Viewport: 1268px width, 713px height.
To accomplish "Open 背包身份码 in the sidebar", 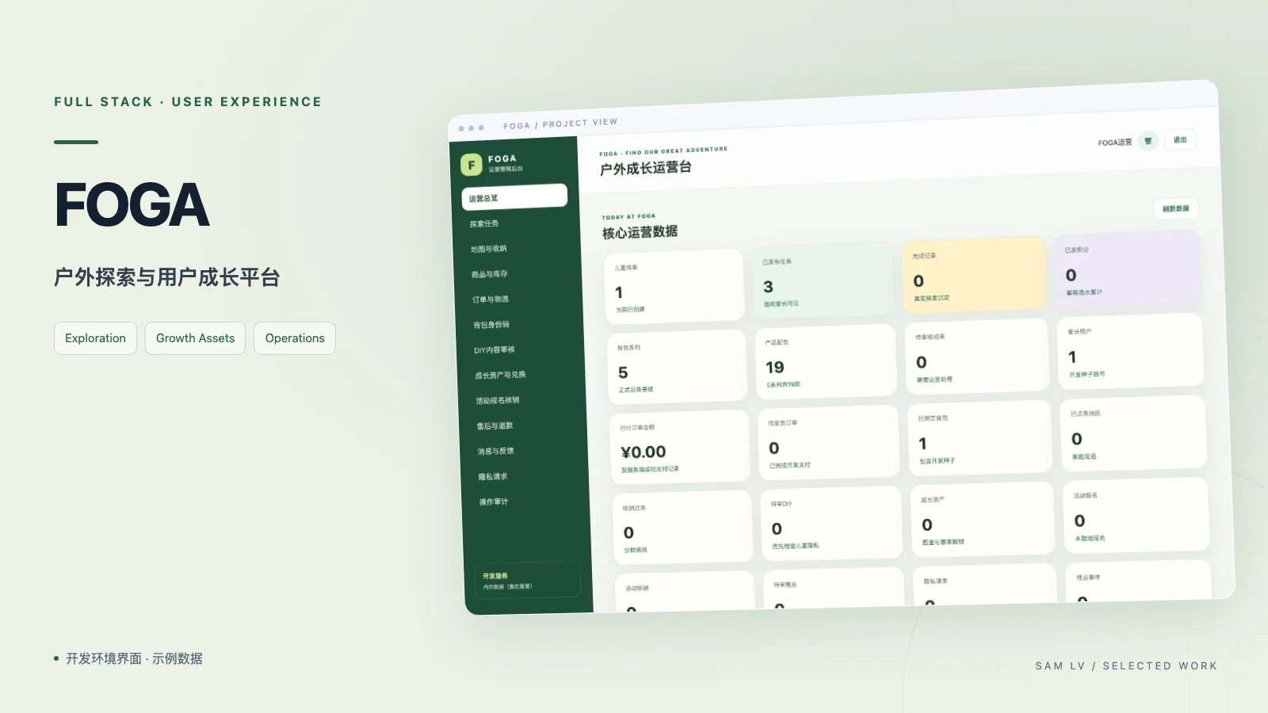I will coord(491,325).
